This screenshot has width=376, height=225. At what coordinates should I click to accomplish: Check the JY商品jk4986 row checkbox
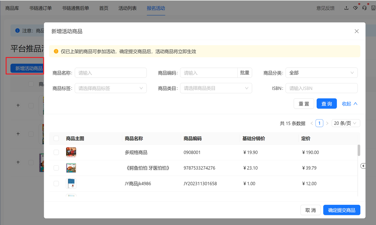(x=56, y=183)
